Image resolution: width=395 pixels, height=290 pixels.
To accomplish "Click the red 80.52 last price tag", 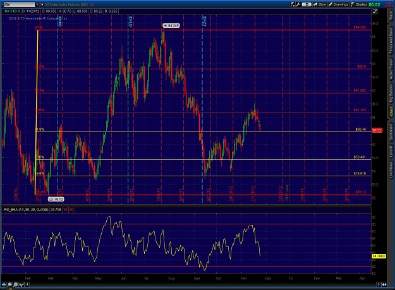I will tap(377, 130).
